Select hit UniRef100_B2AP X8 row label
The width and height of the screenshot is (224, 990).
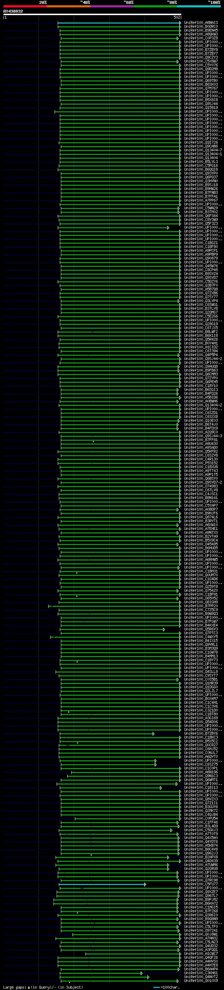click(201, 857)
